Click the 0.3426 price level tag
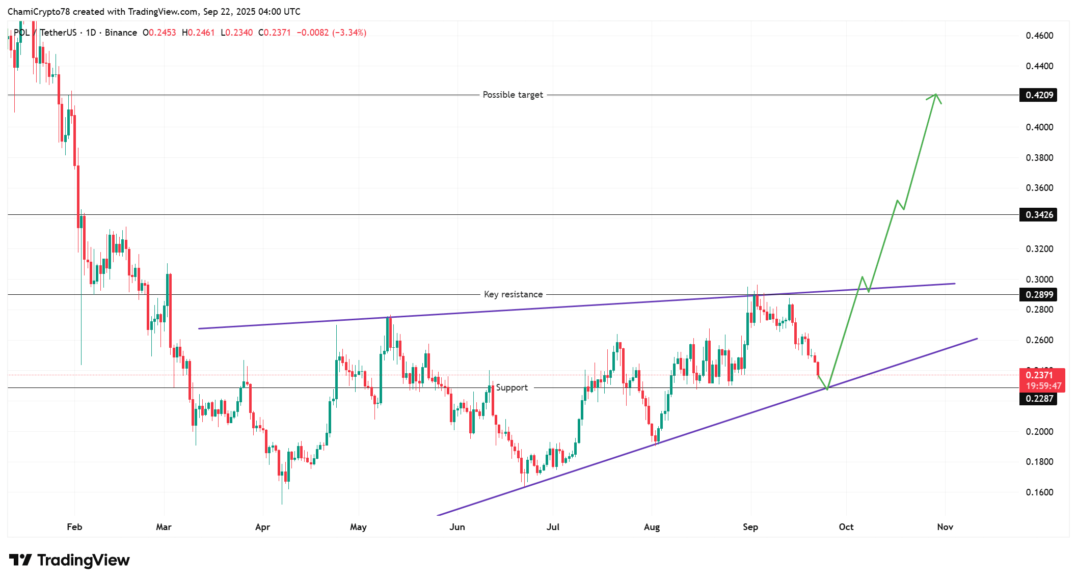This screenshot has height=583, width=1077. 1038,215
